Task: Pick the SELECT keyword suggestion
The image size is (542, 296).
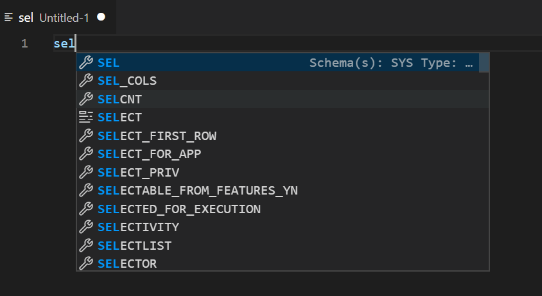Action: point(120,118)
